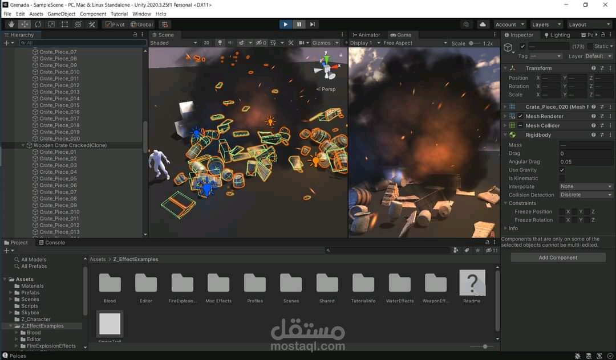This screenshot has height=360, width=616.
Task: Toggle Pivot handle position
Action: tap(115, 24)
